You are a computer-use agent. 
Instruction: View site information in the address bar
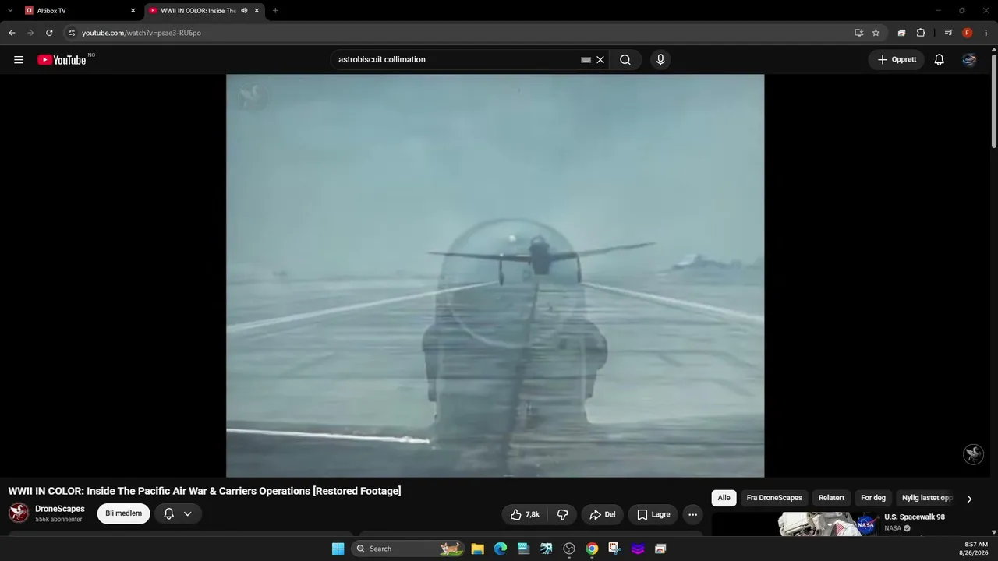point(71,33)
